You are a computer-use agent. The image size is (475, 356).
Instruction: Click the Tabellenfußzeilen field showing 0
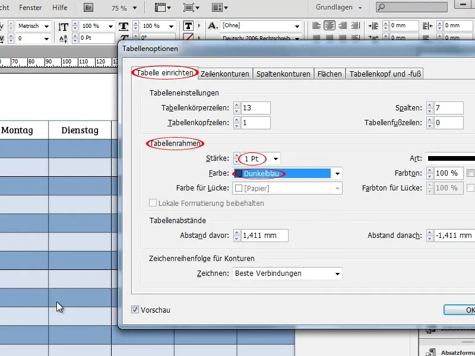449,123
